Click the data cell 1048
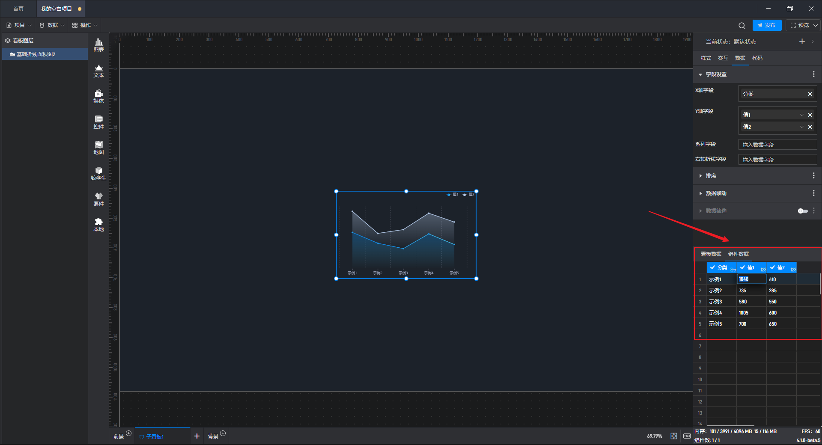822x445 pixels. (x=751, y=279)
